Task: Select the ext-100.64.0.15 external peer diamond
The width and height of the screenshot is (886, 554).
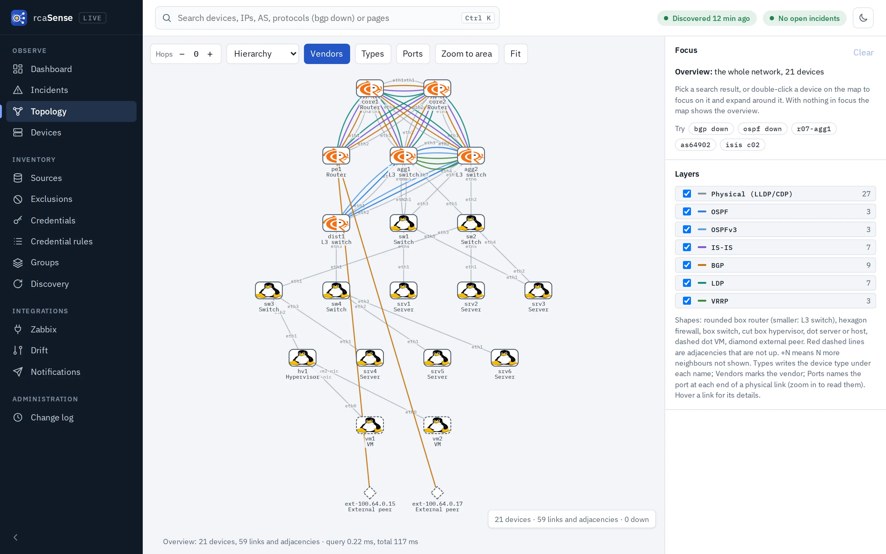Action: pyautogui.click(x=370, y=492)
